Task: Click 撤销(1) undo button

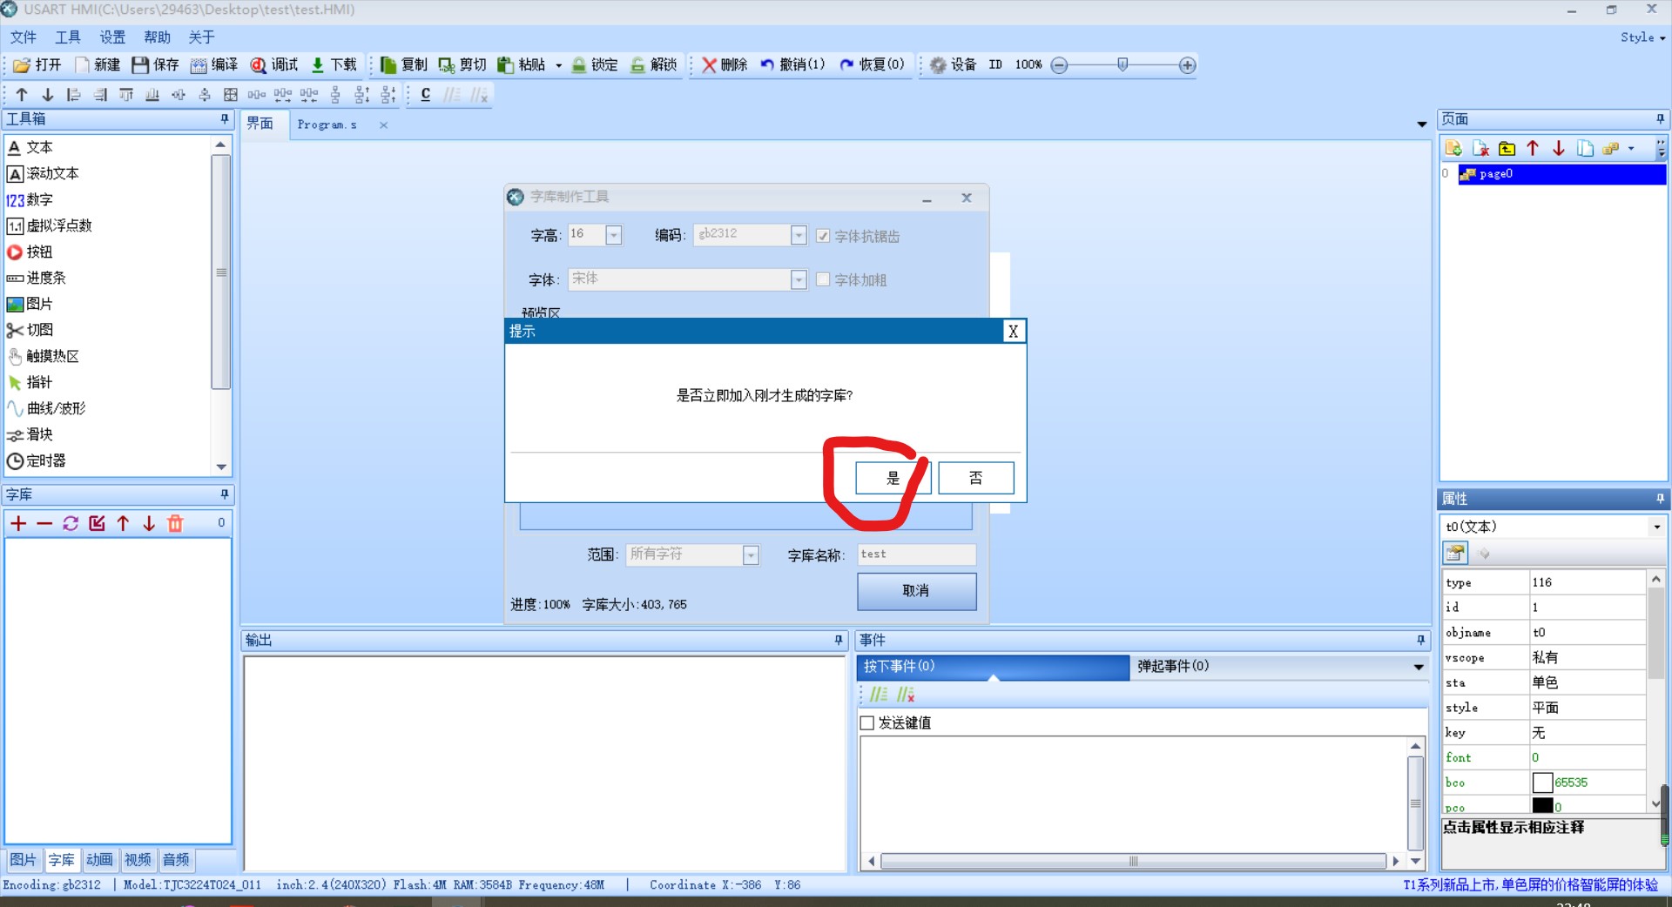Action: 792,65
